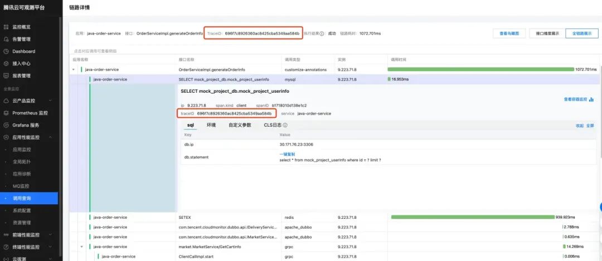Select the IDeliveryService apache_dubbo row
The width and height of the screenshot is (602, 261).
(334, 227)
